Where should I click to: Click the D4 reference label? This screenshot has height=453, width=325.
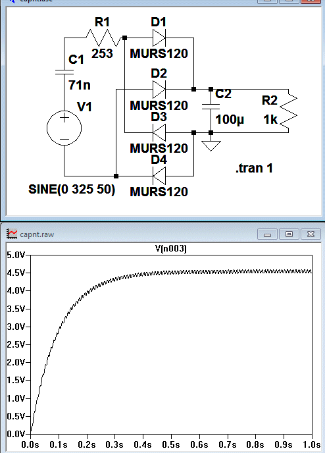(x=159, y=159)
